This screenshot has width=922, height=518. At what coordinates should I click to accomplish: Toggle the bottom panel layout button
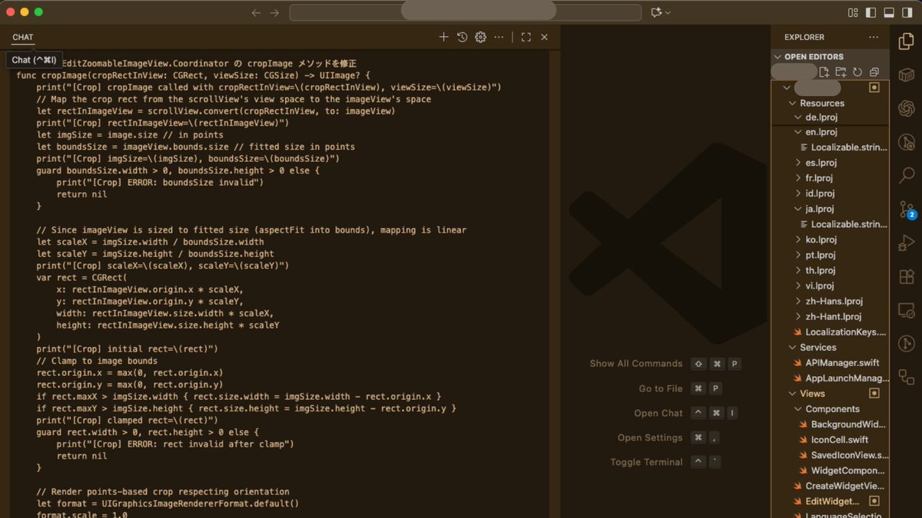coord(888,12)
